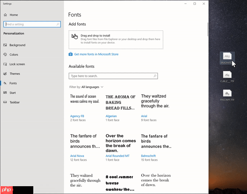Click the Lock screen monitor icon
The image size is (247, 194).
(x=5, y=64)
